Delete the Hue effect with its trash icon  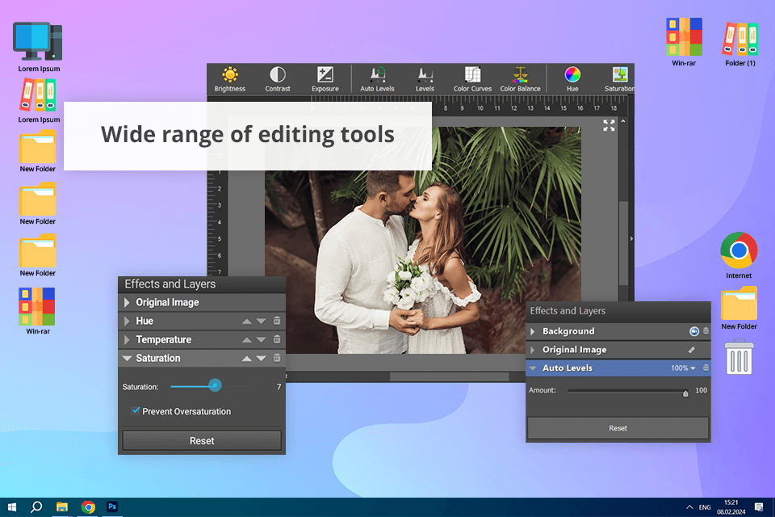(x=277, y=321)
